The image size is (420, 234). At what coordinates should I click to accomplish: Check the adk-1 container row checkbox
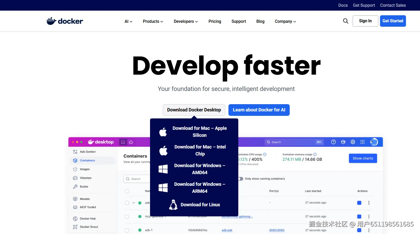pos(127,230)
